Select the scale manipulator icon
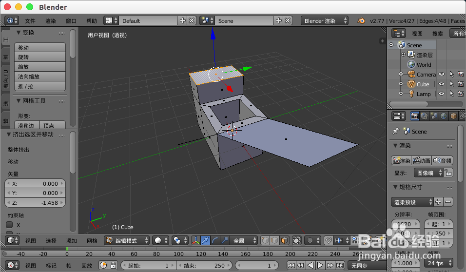This screenshot has width=466, height=272. 225,240
